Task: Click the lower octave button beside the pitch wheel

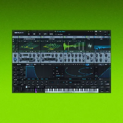Action: 18,91
